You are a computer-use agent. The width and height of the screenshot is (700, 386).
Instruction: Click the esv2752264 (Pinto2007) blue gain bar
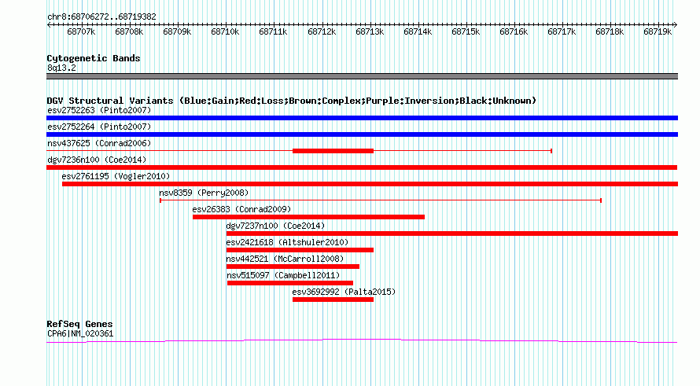tap(362, 134)
